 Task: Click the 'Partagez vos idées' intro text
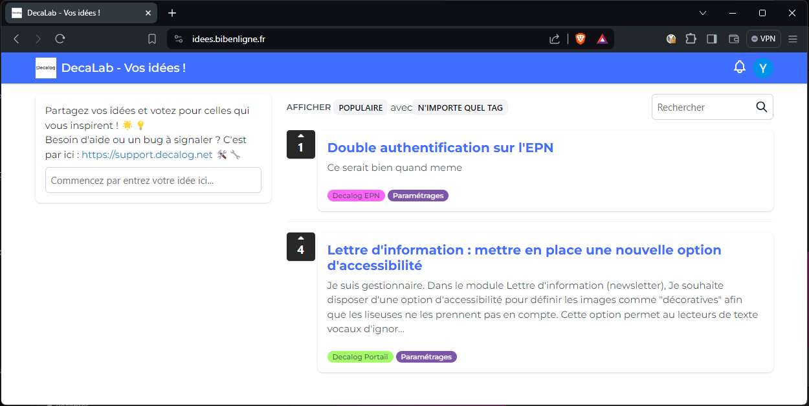coord(148,118)
